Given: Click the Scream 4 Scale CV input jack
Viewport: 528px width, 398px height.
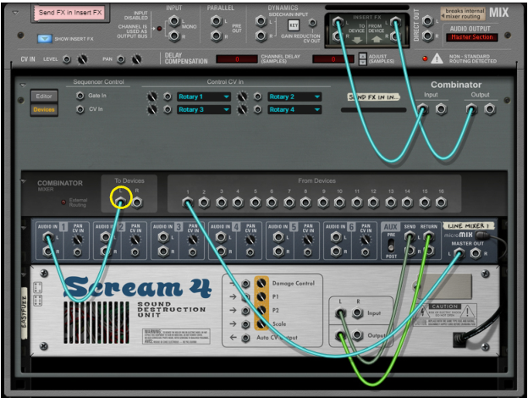Looking at the screenshot, I should tap(246, 324).
